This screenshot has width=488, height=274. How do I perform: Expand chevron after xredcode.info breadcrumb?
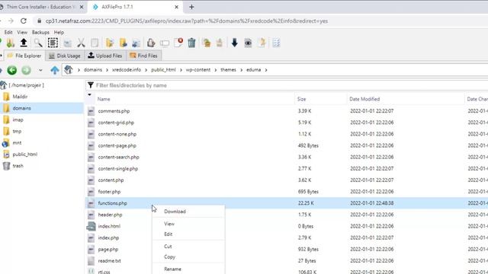click(x=146, y=70)
